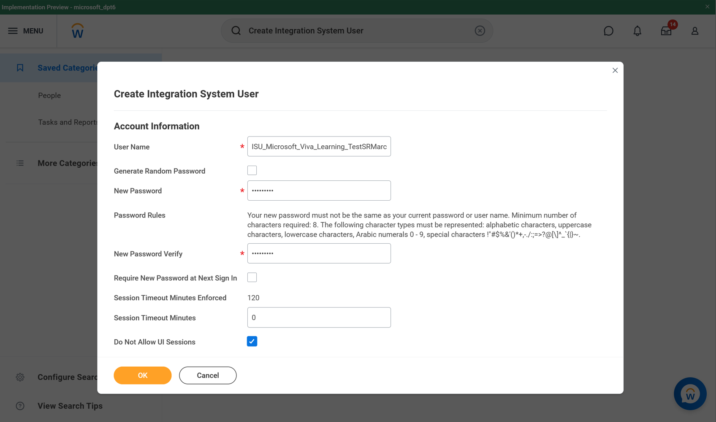Focus the User Name input field

(x=319, y=147)
